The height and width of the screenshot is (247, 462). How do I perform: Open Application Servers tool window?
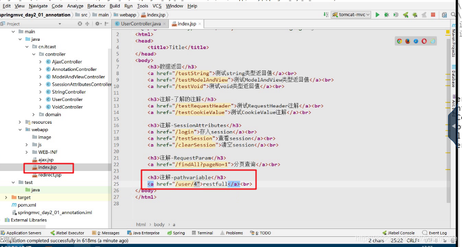[21, 233]
